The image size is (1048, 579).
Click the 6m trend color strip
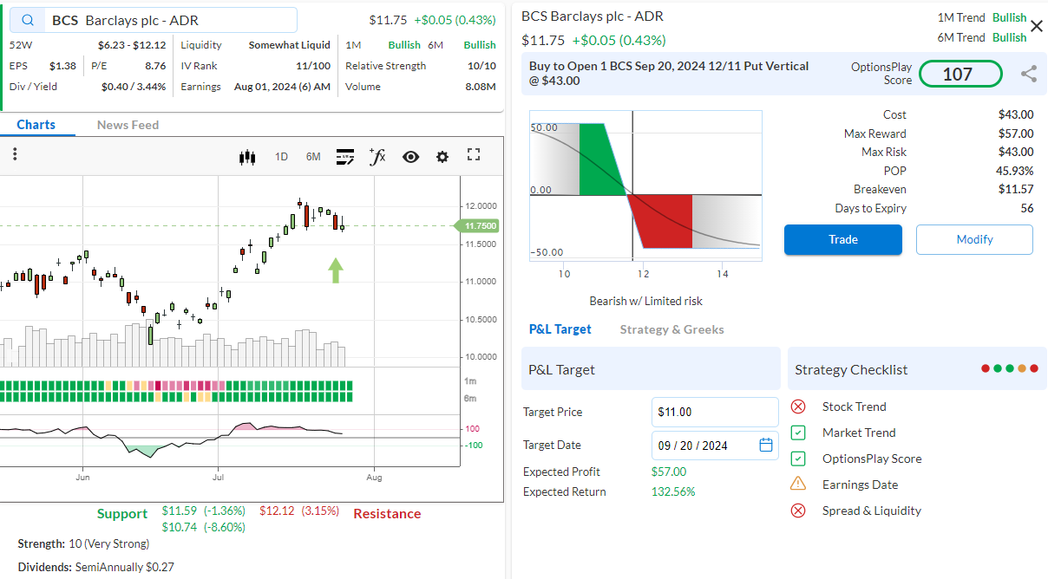tap(176, 397)
